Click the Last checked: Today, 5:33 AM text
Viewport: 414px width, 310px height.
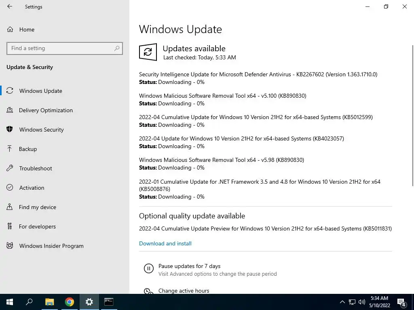[x=200, y=57]
